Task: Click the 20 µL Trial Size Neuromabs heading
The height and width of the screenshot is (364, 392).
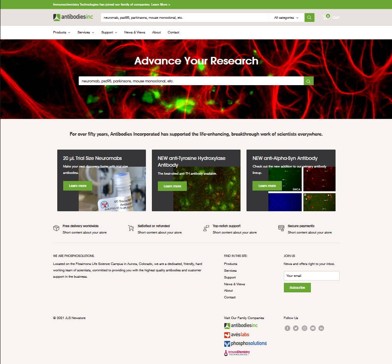Action: (92, 158)
